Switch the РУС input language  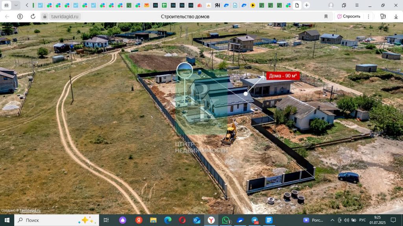pos(362,220)
